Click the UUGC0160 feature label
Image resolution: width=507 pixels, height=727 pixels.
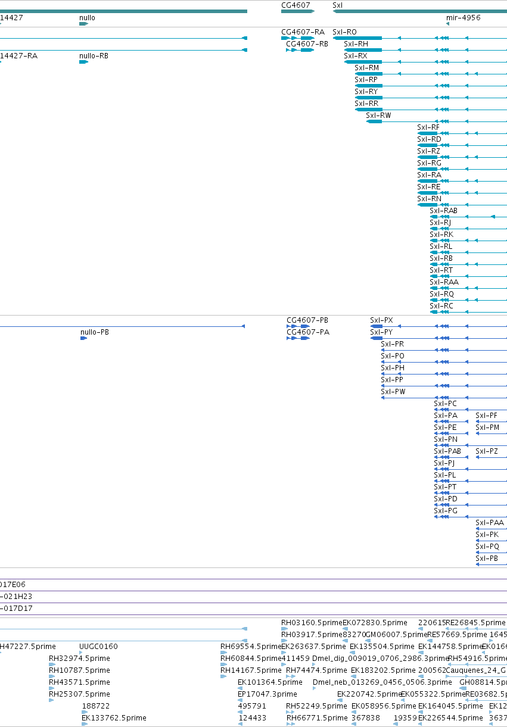coord(98,647)
